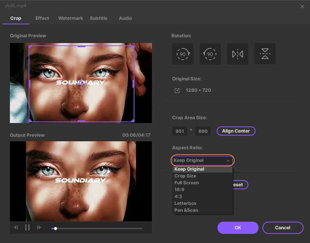This screenshot has width=310, height=243.
Task: Switch to the Effect tab
Action: 42,18
